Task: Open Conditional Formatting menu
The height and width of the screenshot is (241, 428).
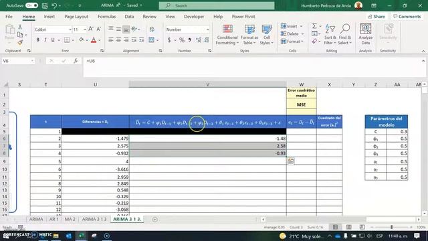Action: click(227, 35)
